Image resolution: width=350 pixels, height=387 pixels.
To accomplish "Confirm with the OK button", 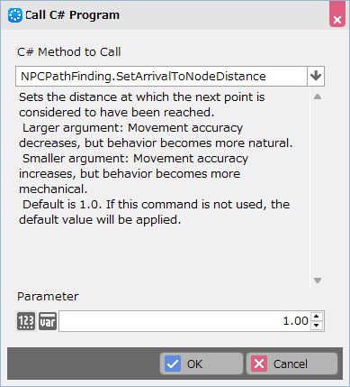I will tap(202, 364).
